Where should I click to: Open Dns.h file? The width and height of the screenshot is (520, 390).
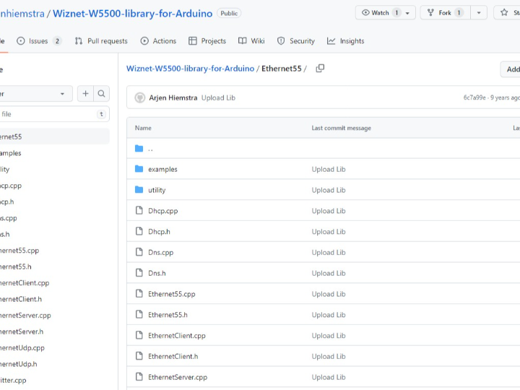(157, 273)
